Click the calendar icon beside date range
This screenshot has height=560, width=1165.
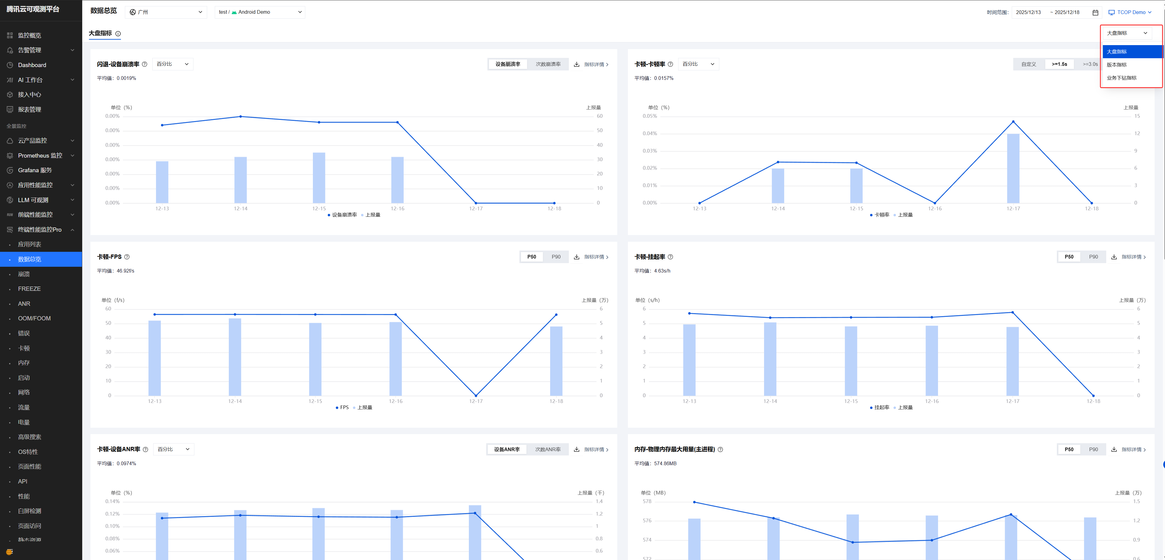(x=1095, y=13)
